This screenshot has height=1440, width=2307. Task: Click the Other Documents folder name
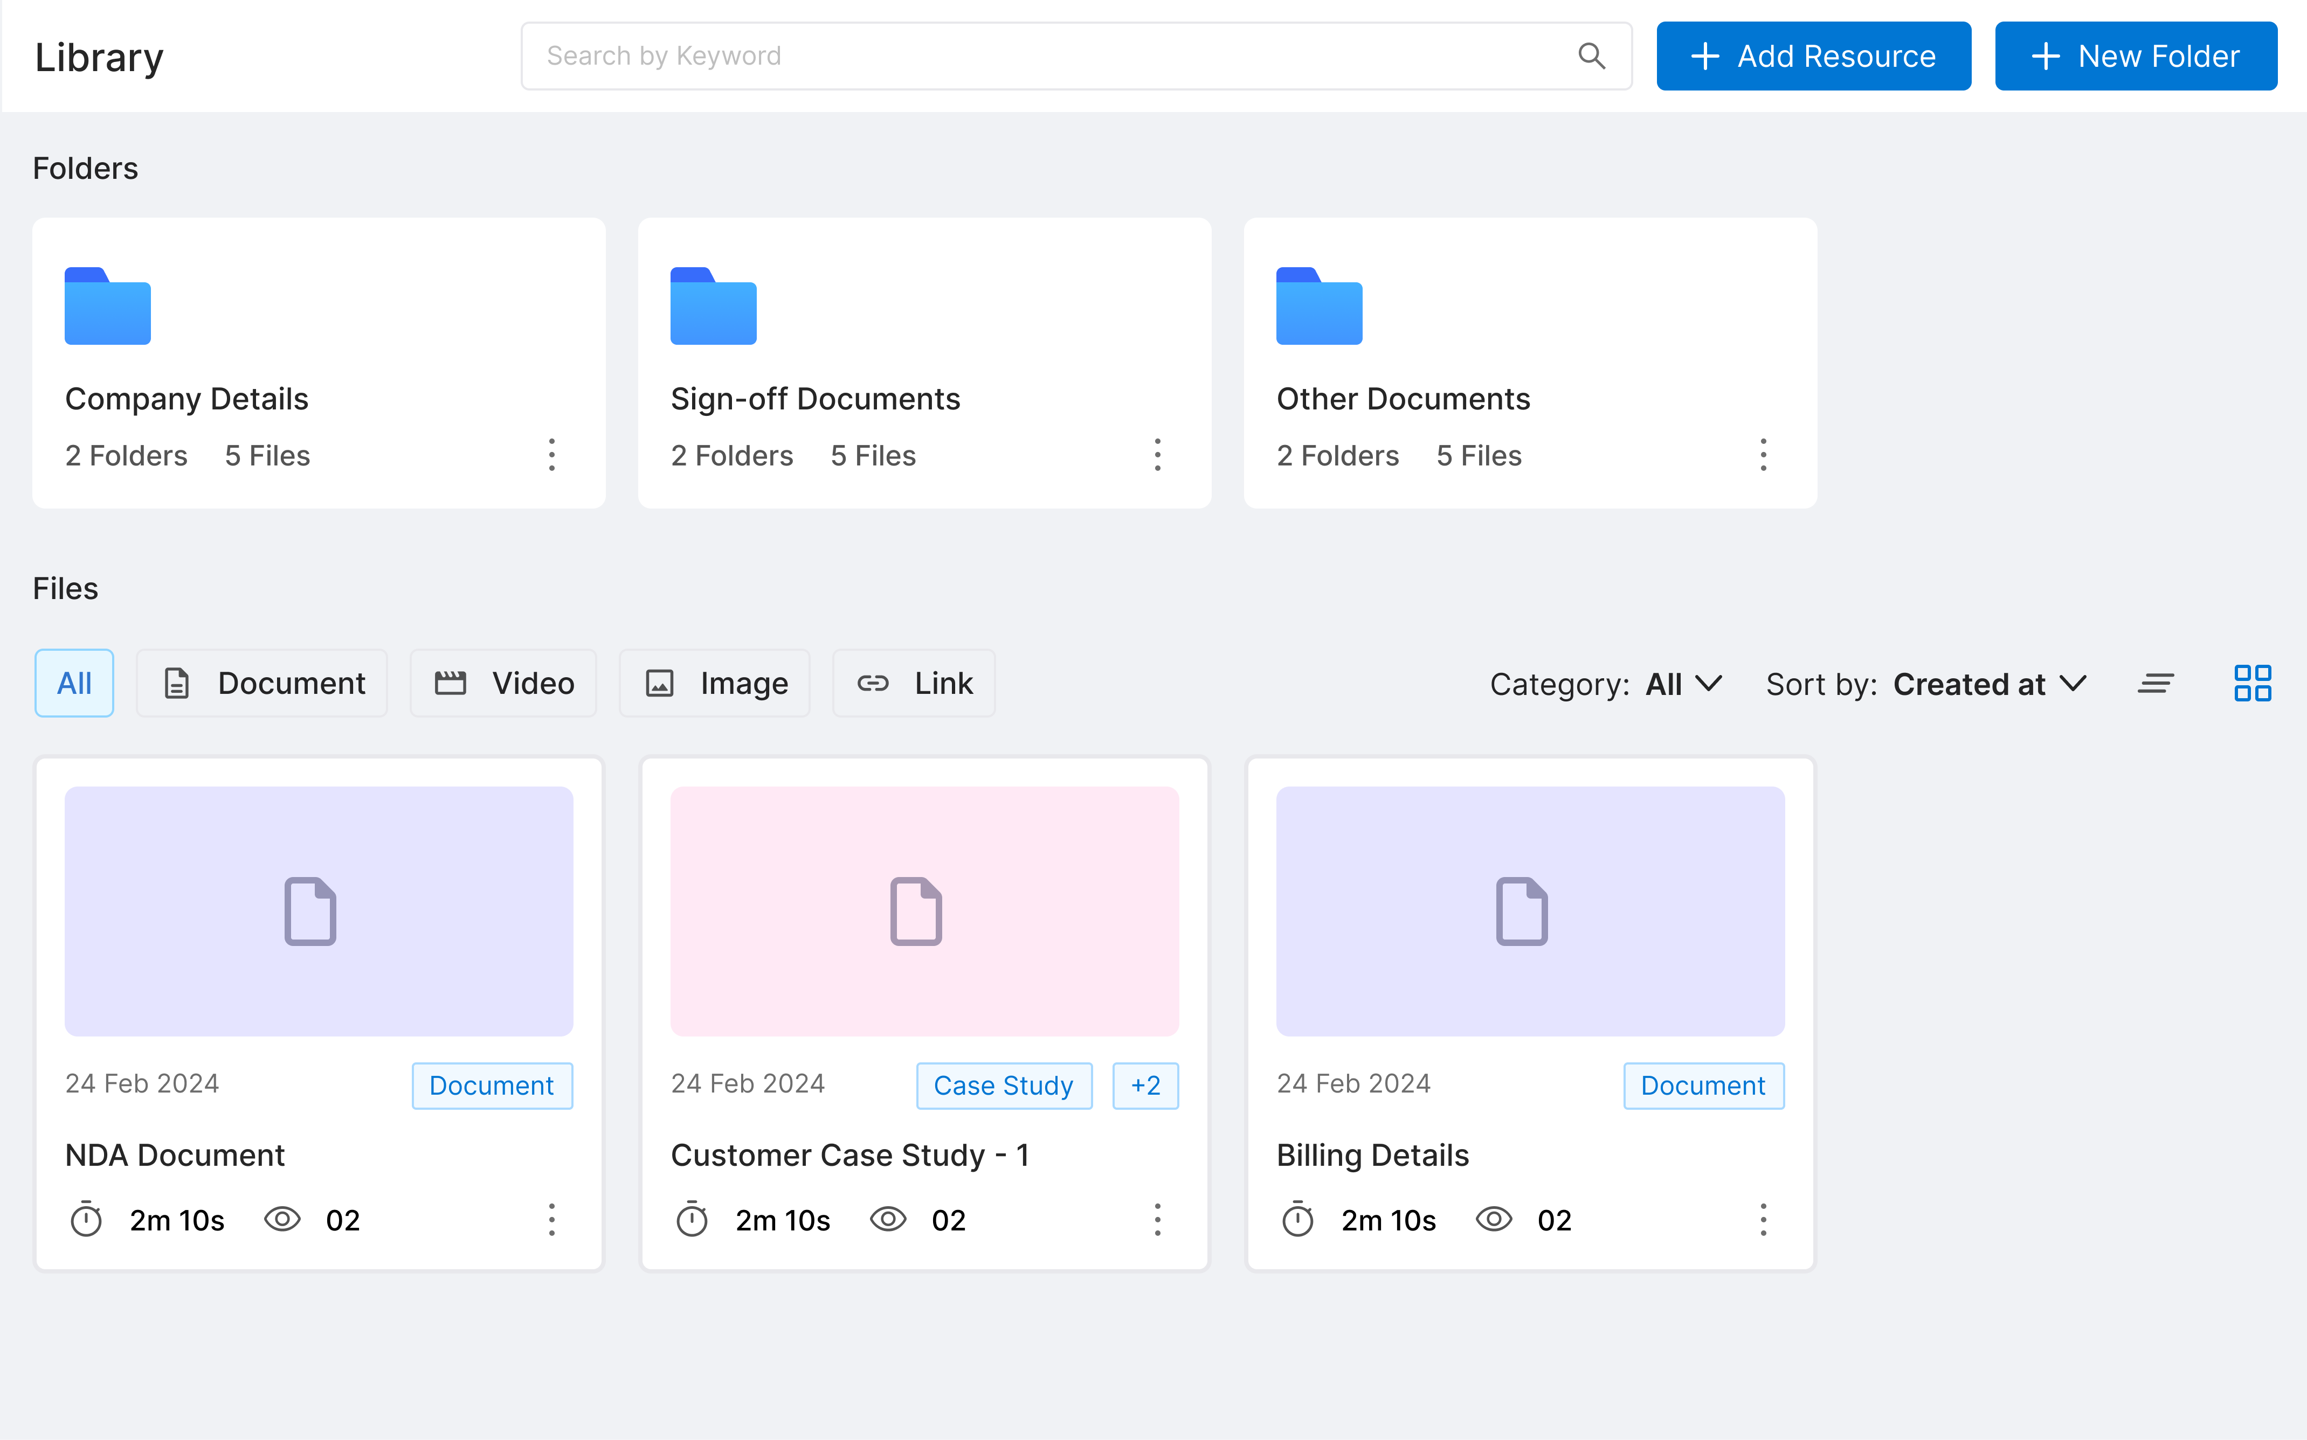pyautogui.click(x=1404, y=399)
